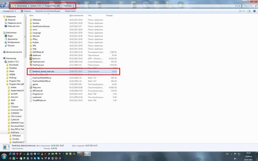The height and width of the screenshot is (161, 258).
Task: Open Домашняя группа in sidebar
Action: 14,52
